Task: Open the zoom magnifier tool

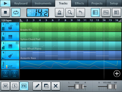Action: coord(70,13)
